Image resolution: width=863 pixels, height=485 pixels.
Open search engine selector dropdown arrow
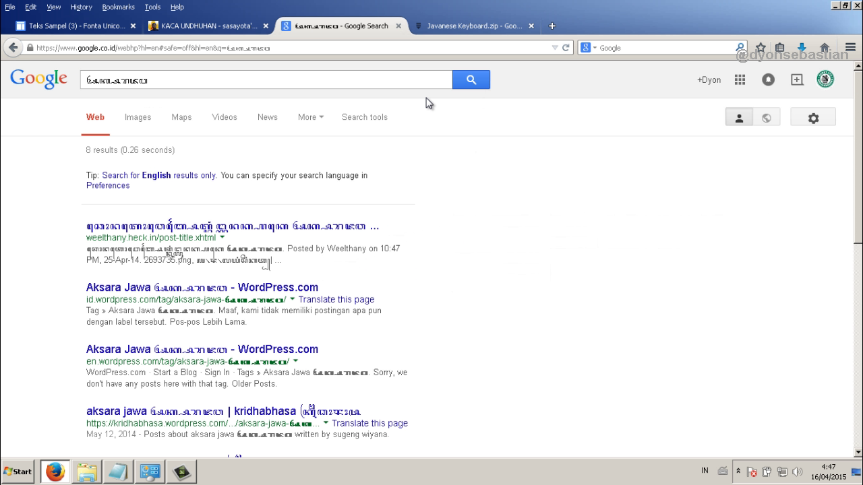(x=595, y=48)
